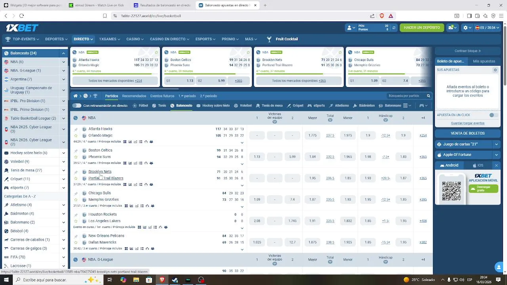Screen dimensions: 507x285
Task: Select the Fútbol sport filter
Action: (140, 106)
